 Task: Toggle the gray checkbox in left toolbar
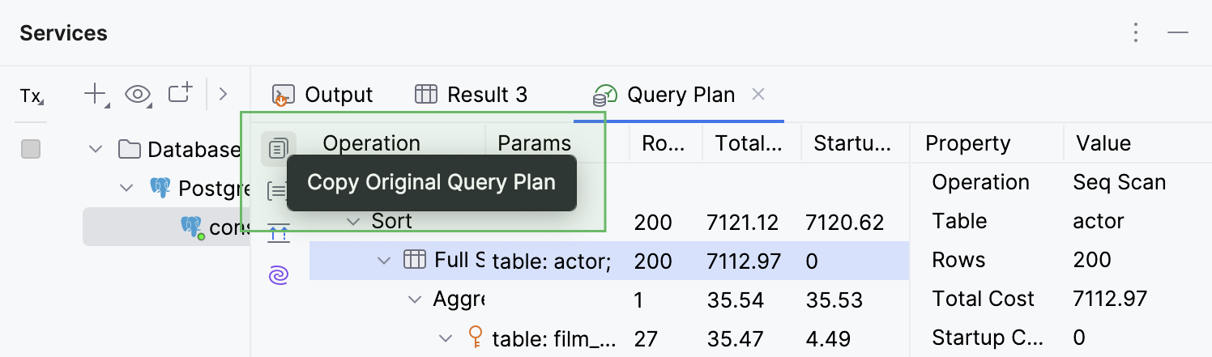click(x=31, y=149)
